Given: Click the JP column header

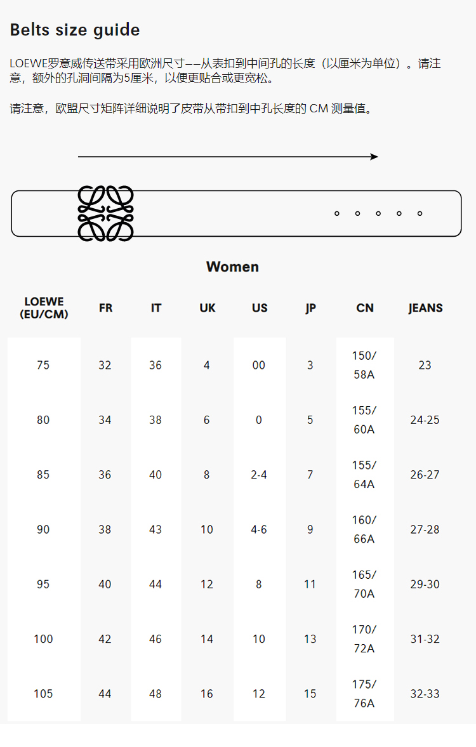Looking at the screenshot, I should (310, 308).
